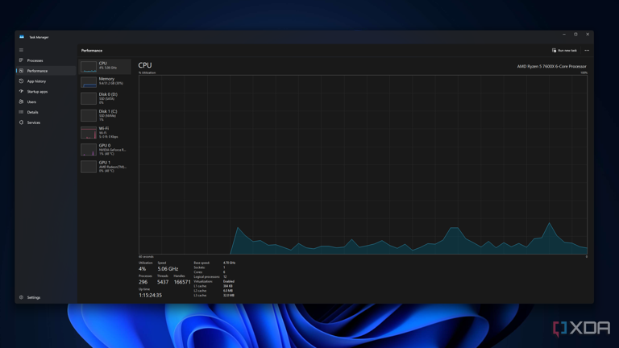Click the Performance header title

pyautogui.click(x=92, y=51)
